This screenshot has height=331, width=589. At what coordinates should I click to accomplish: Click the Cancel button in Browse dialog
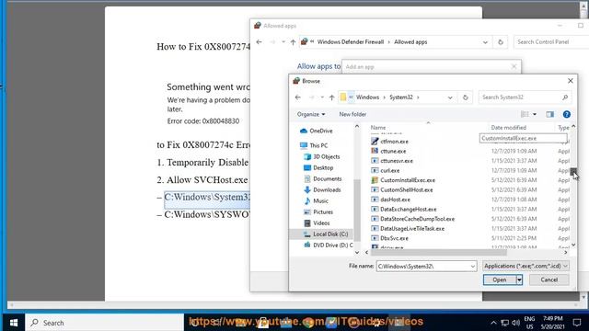(x=549, y=280)
